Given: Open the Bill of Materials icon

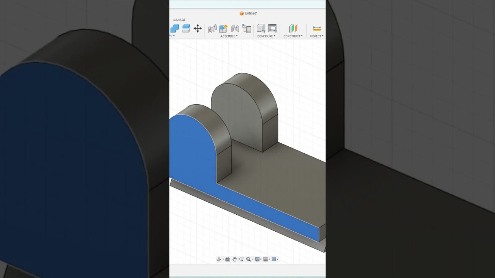Looking at the screenshot, I should [247, 28].
